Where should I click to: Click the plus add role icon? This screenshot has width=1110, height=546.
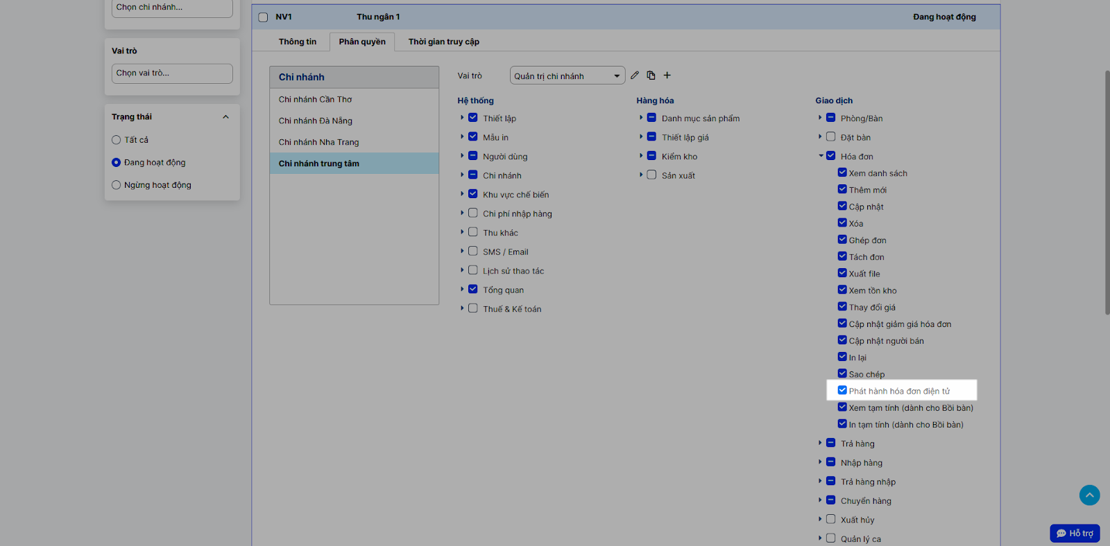[667, 76]
